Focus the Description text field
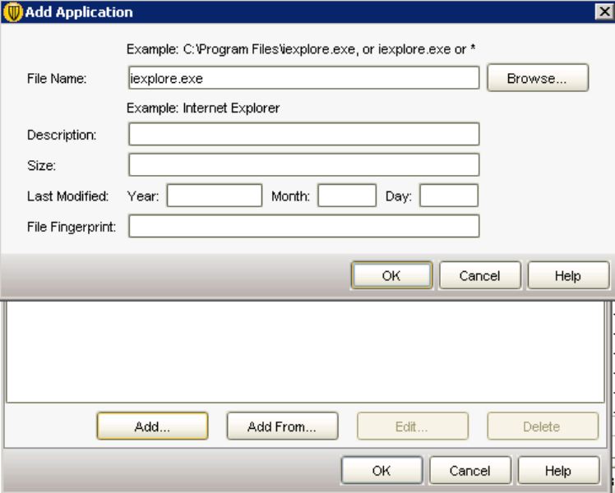This screenshot has width=615, height=493. pyautogui.click(x=304, y=134)
